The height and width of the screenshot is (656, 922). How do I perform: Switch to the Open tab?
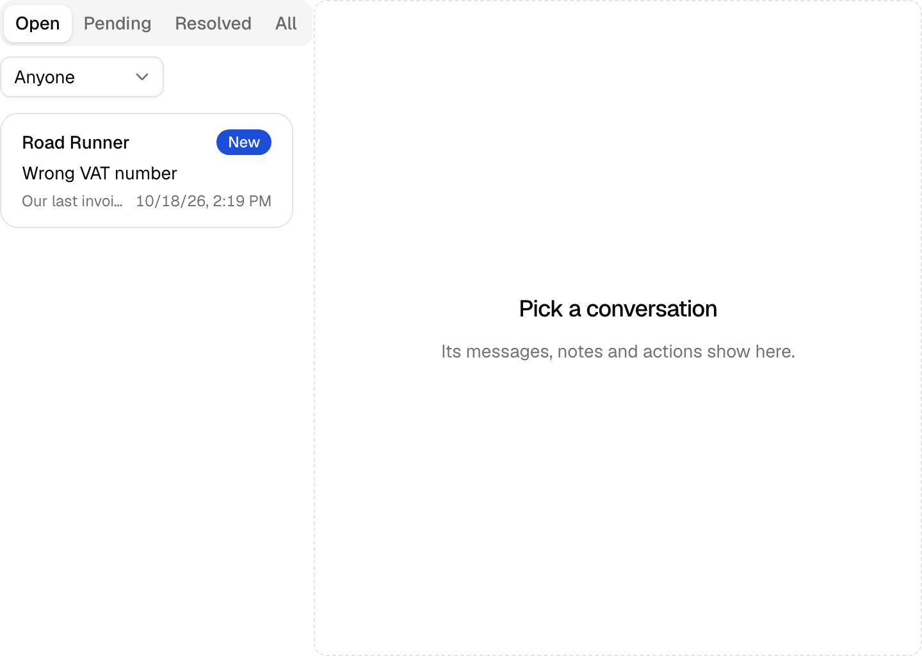(x=38, y=24)
